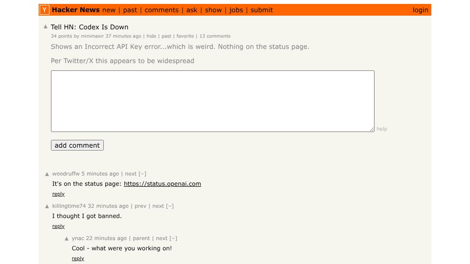Reply to ynac's comment
Image resolution: width=470 pixels, height=264 pixels.
point(78,259)
